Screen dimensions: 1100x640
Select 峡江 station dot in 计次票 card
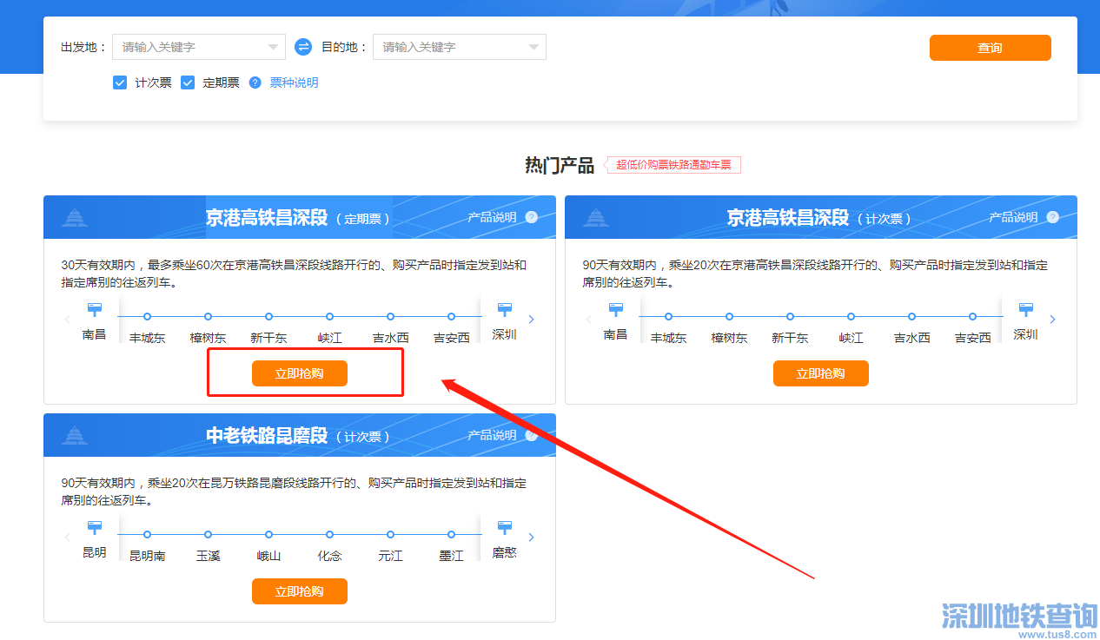[x=852, y=317]
